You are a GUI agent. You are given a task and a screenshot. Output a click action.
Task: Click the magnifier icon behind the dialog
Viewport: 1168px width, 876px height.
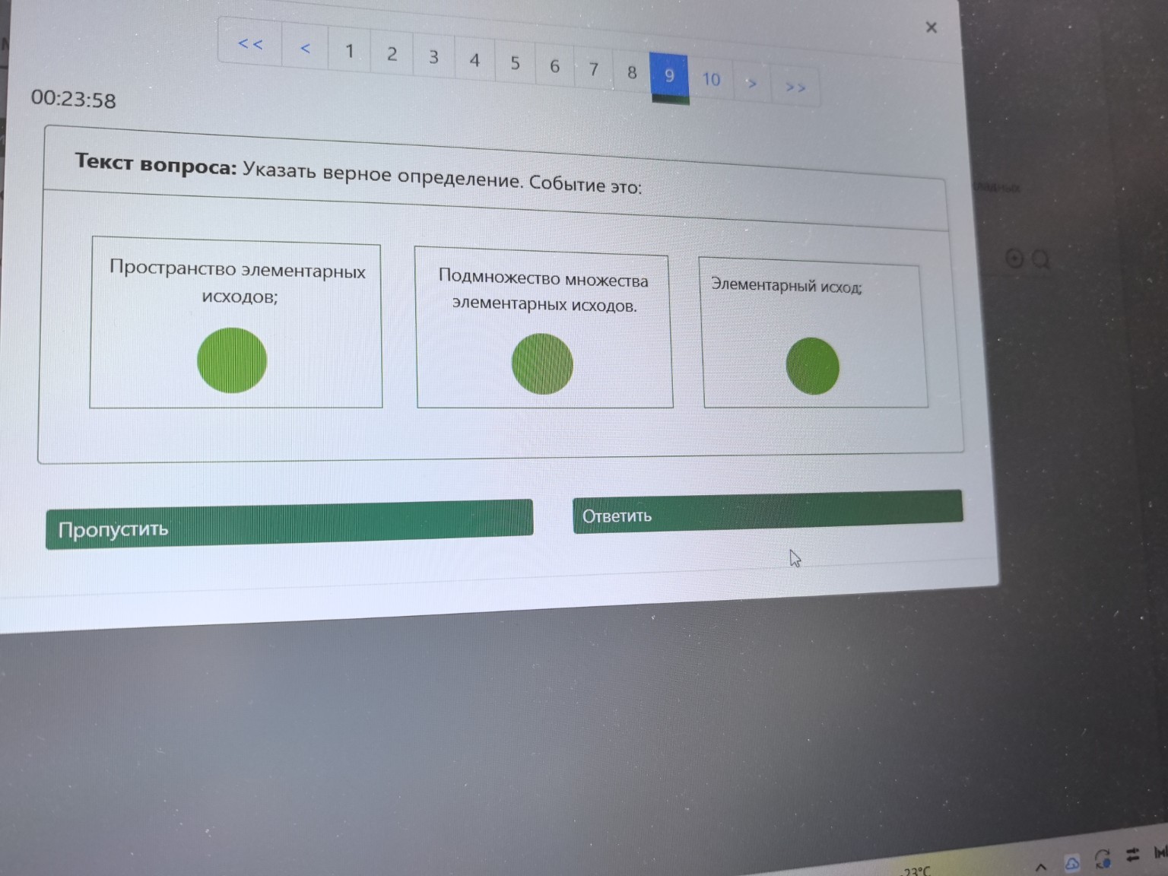(x=1041, y=260)
